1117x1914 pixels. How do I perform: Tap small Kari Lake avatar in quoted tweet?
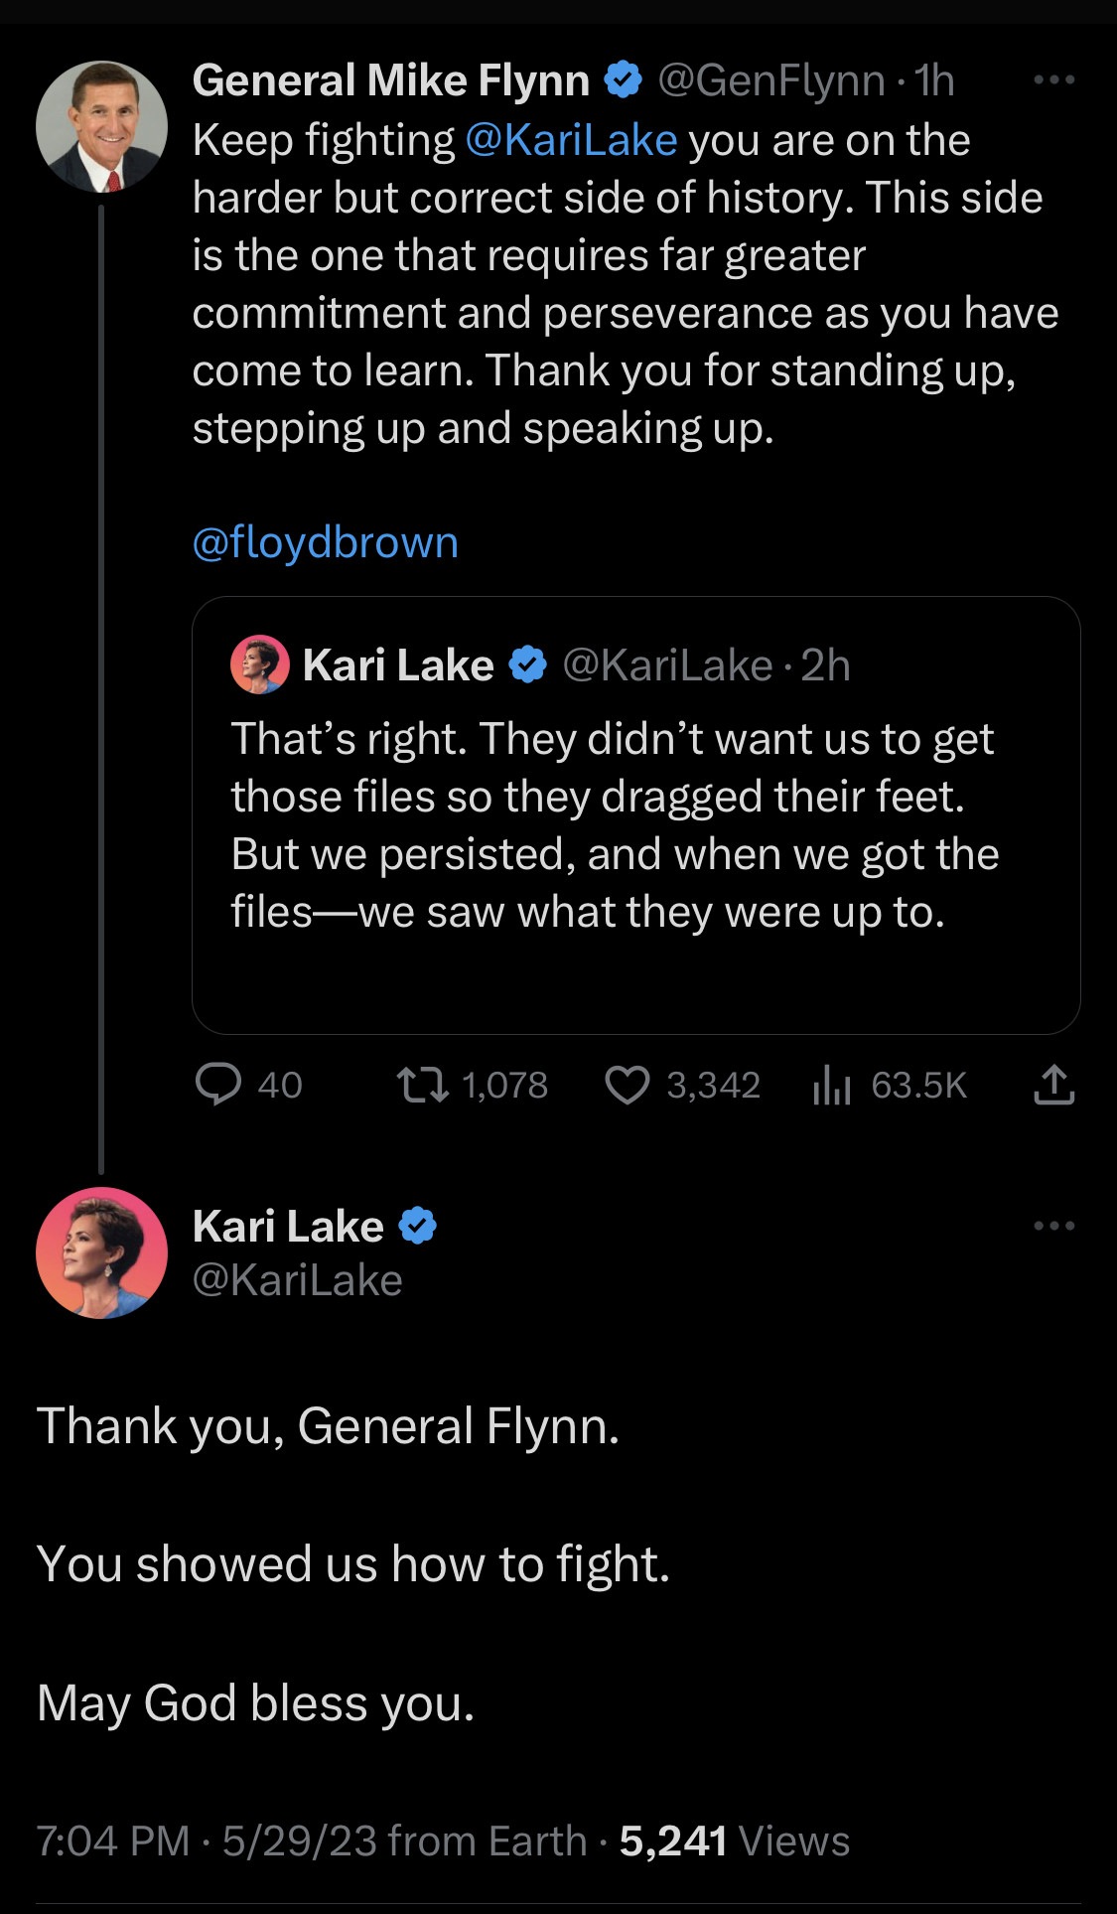[260, 664]
